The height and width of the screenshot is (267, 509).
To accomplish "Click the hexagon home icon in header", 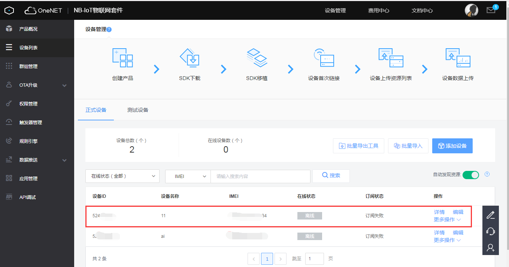I will [x=9, y=10].
